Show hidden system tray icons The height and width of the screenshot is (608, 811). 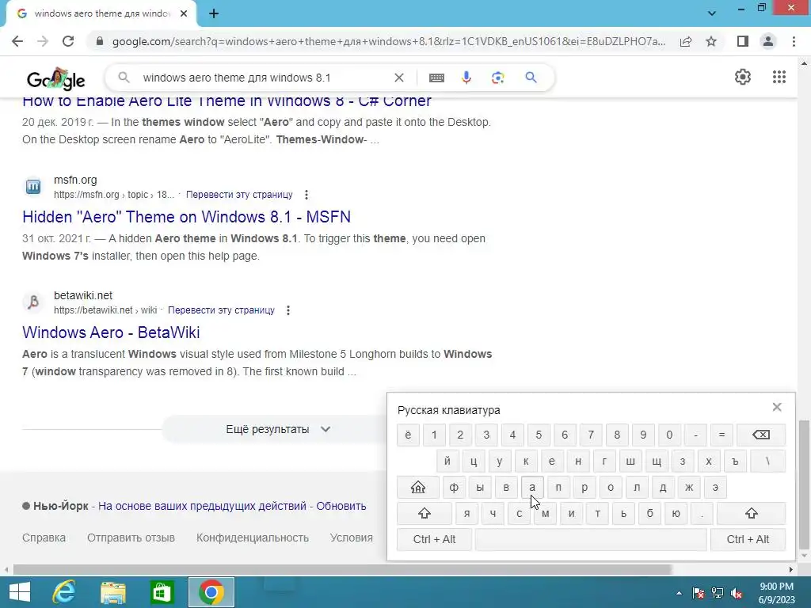click(x=679, y=593)
